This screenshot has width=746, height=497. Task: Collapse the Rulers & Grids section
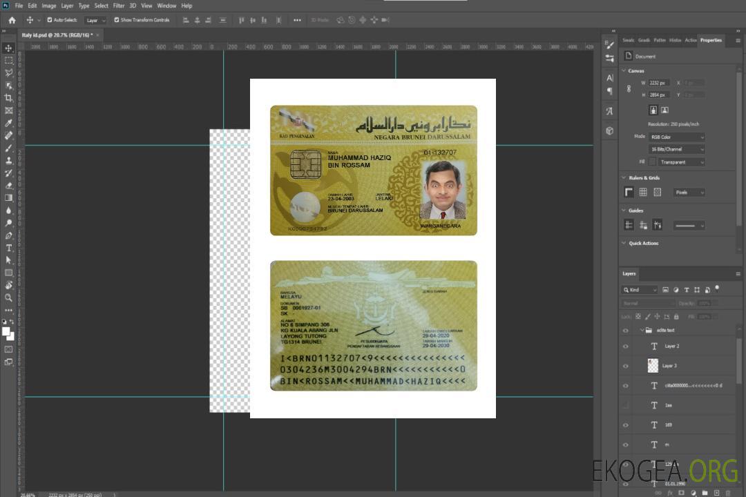[624, 177]
